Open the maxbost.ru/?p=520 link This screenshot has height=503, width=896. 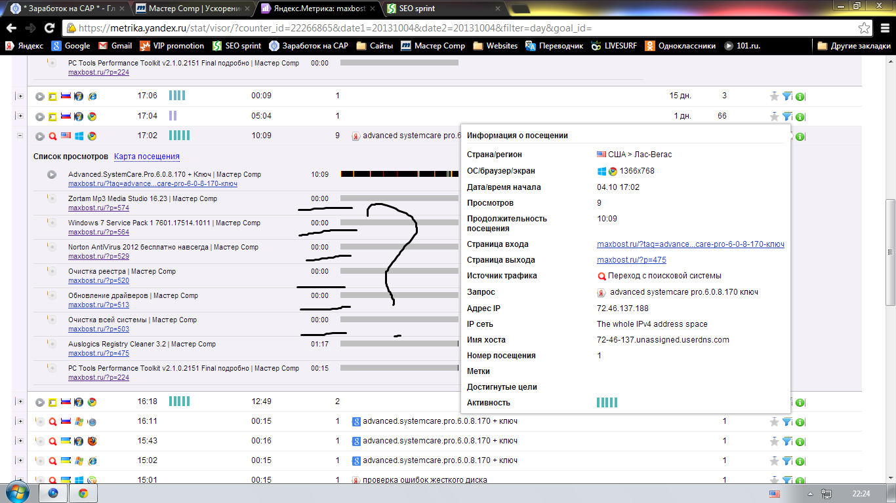pos(98,281)
